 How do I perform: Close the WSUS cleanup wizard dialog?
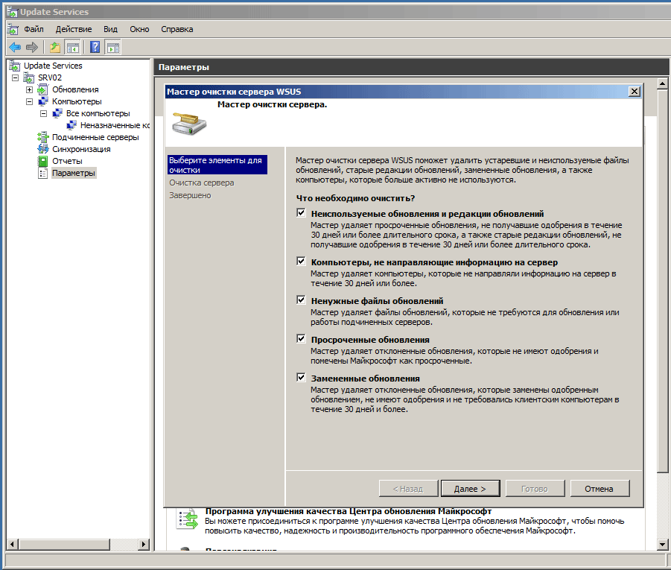tap(635, 91)
